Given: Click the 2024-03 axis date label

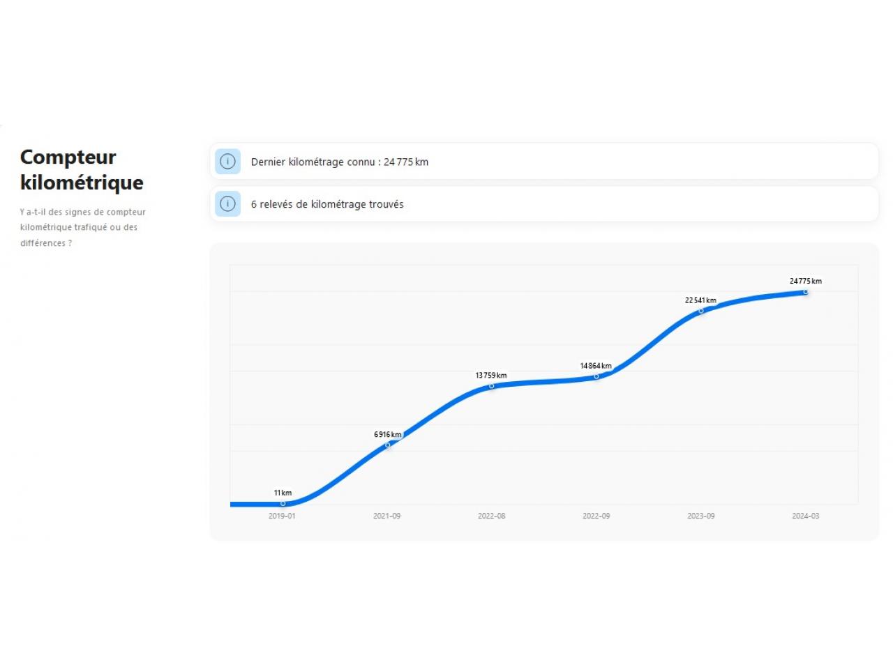Looking at the screenshot, I should 805,516.
